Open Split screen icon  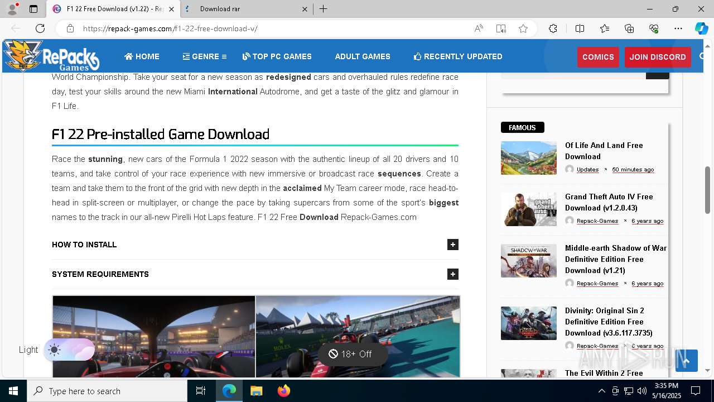click(580, 28)
